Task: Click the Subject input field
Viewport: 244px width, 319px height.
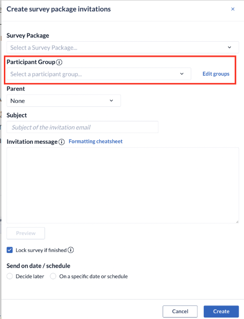Action: coord(82,127)
